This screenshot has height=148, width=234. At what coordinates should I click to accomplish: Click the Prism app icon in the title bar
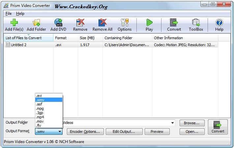pos(6,6)
